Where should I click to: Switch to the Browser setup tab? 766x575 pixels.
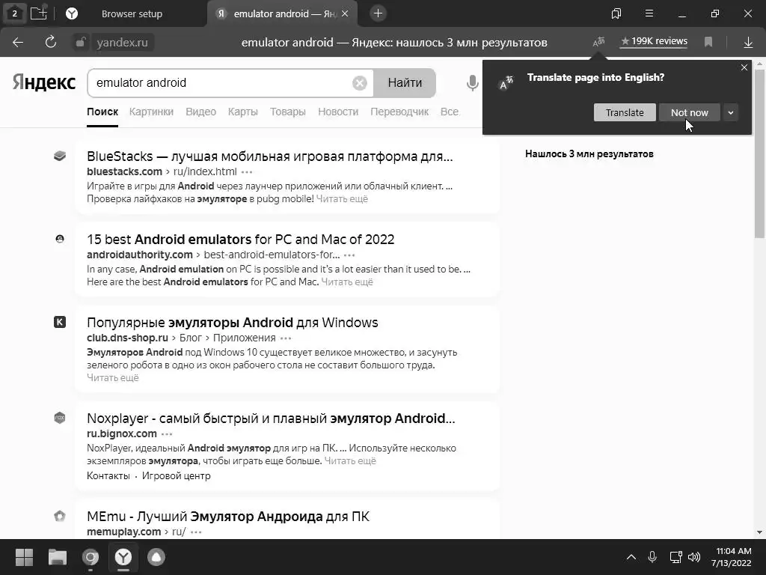(x=132, y=13)
